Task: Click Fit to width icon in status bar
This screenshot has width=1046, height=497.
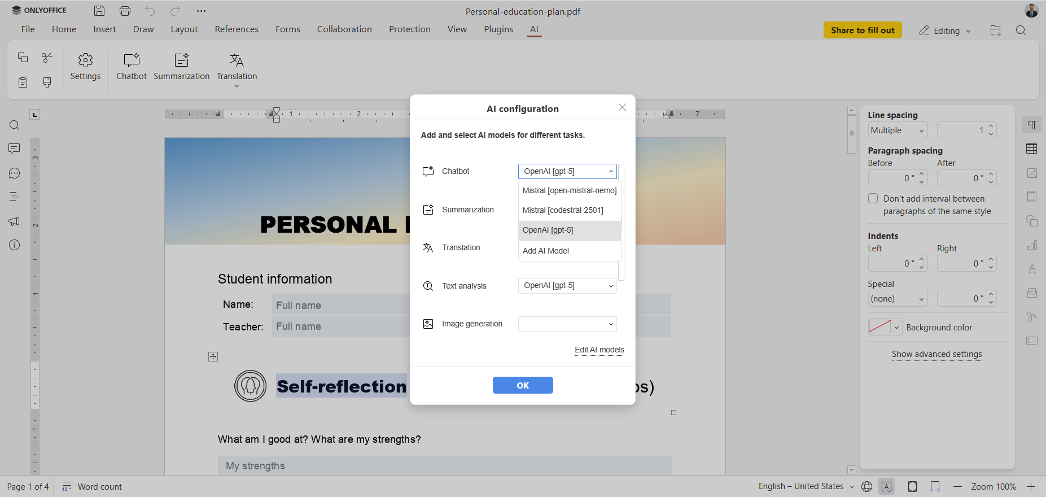Action: tap(935, 487)
